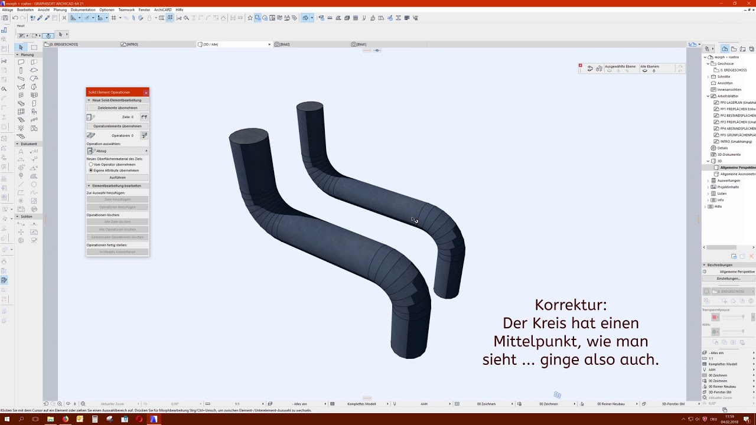Click the scissors trim icon in the toolbar
Image resolution: width=756 pixels, height=425 pixels.
pos(179,18)
